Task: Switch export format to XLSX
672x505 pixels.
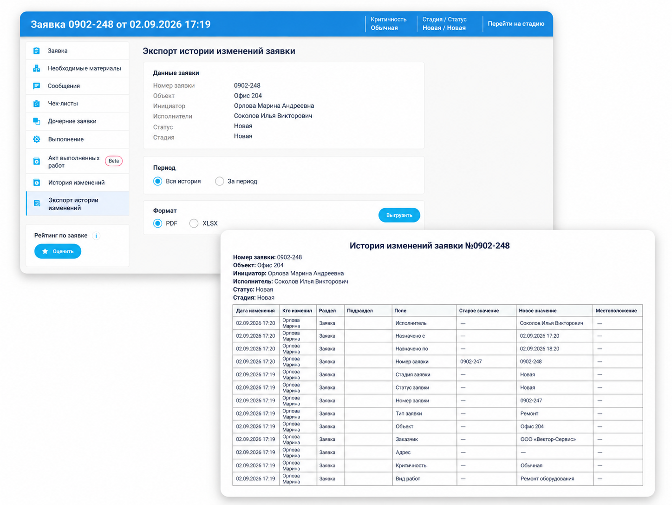Action: (194, 223)
